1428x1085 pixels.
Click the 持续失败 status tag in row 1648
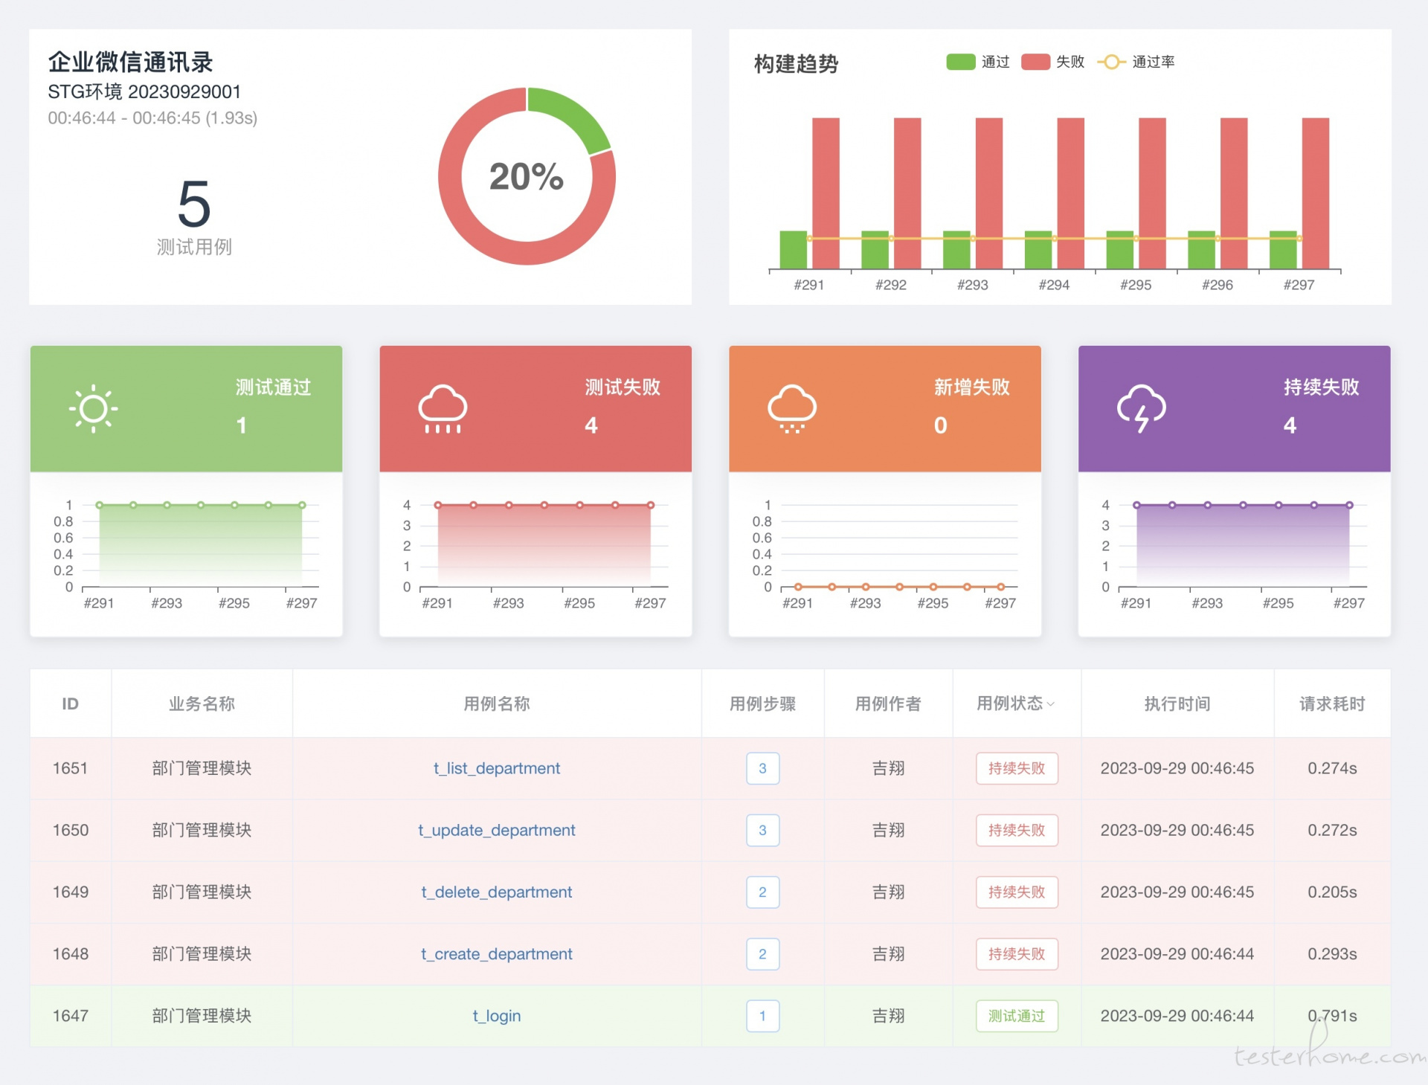click(1017, 953)
